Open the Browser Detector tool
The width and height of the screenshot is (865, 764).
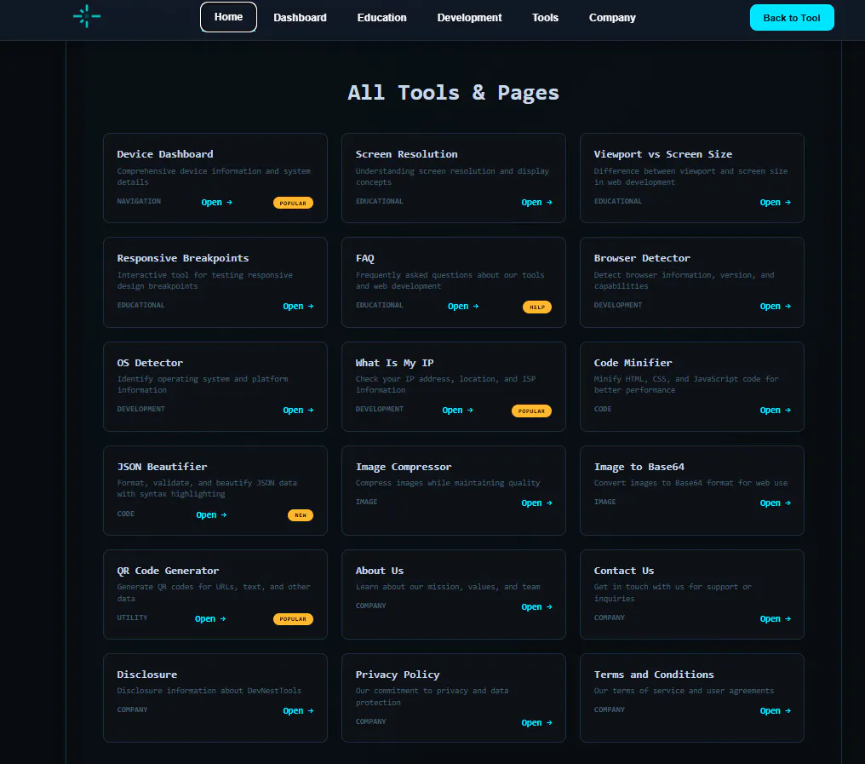coord(775,307)
